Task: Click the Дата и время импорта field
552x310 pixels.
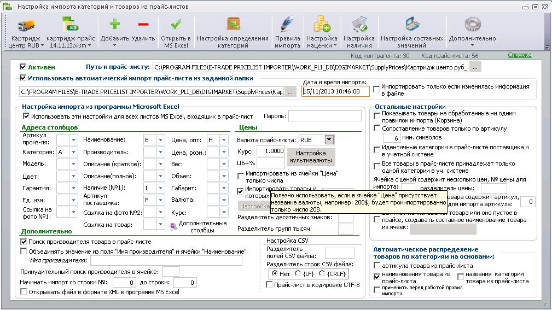Action: [335, 91]
